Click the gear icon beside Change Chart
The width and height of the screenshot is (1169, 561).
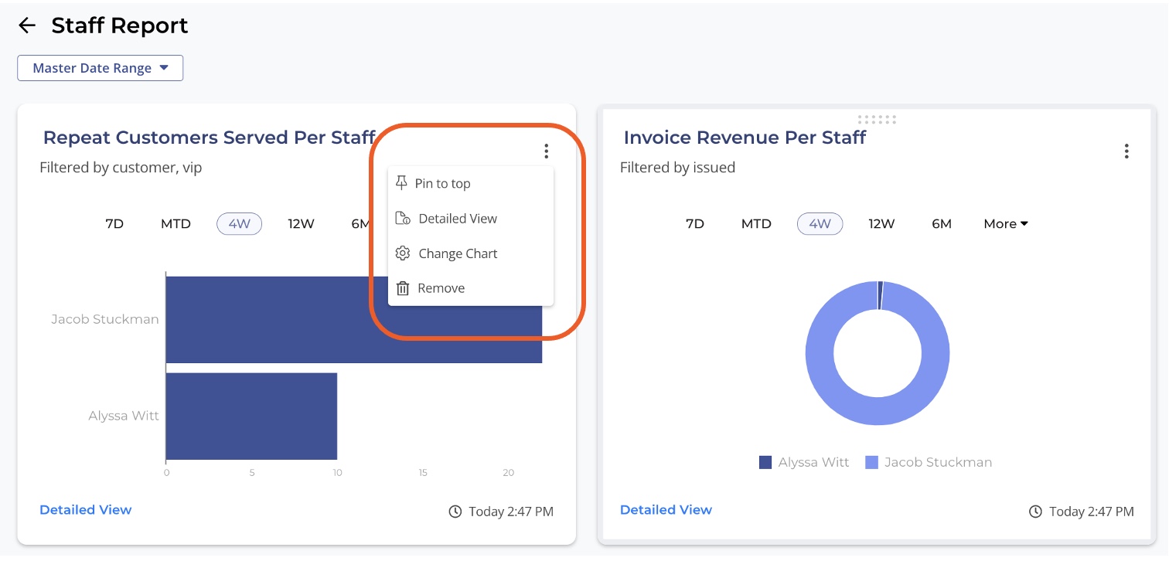tap(402, 253)
